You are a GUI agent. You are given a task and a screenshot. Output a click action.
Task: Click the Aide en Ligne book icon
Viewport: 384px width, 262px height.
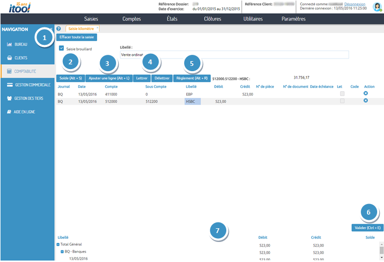(9, 112)
